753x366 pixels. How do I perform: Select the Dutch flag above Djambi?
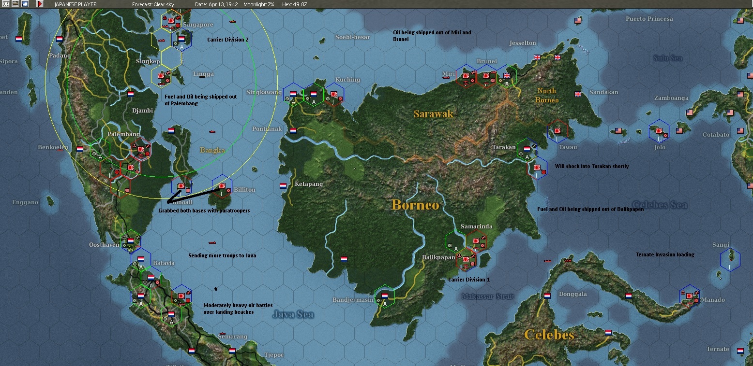[x=130, y=94]
